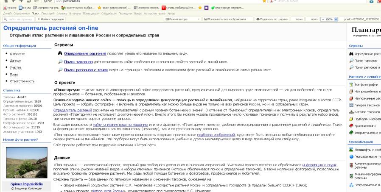Click the Красные книги icon in right sidebar
The height and width of the screenshot is (192, 381).
point(351,126)
